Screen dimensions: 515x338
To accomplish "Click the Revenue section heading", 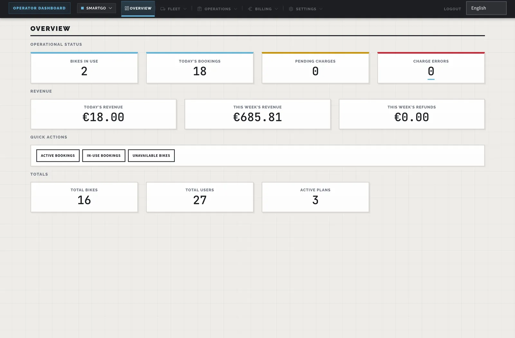I will [x=41, y=91].
